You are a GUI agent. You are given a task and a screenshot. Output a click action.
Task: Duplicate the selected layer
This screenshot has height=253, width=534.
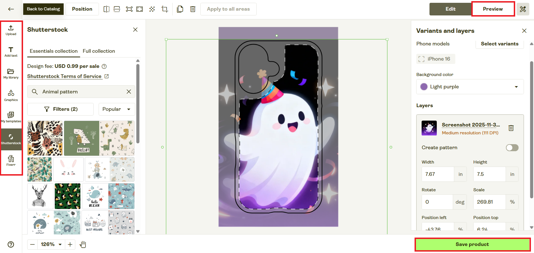tap(180, 9)
